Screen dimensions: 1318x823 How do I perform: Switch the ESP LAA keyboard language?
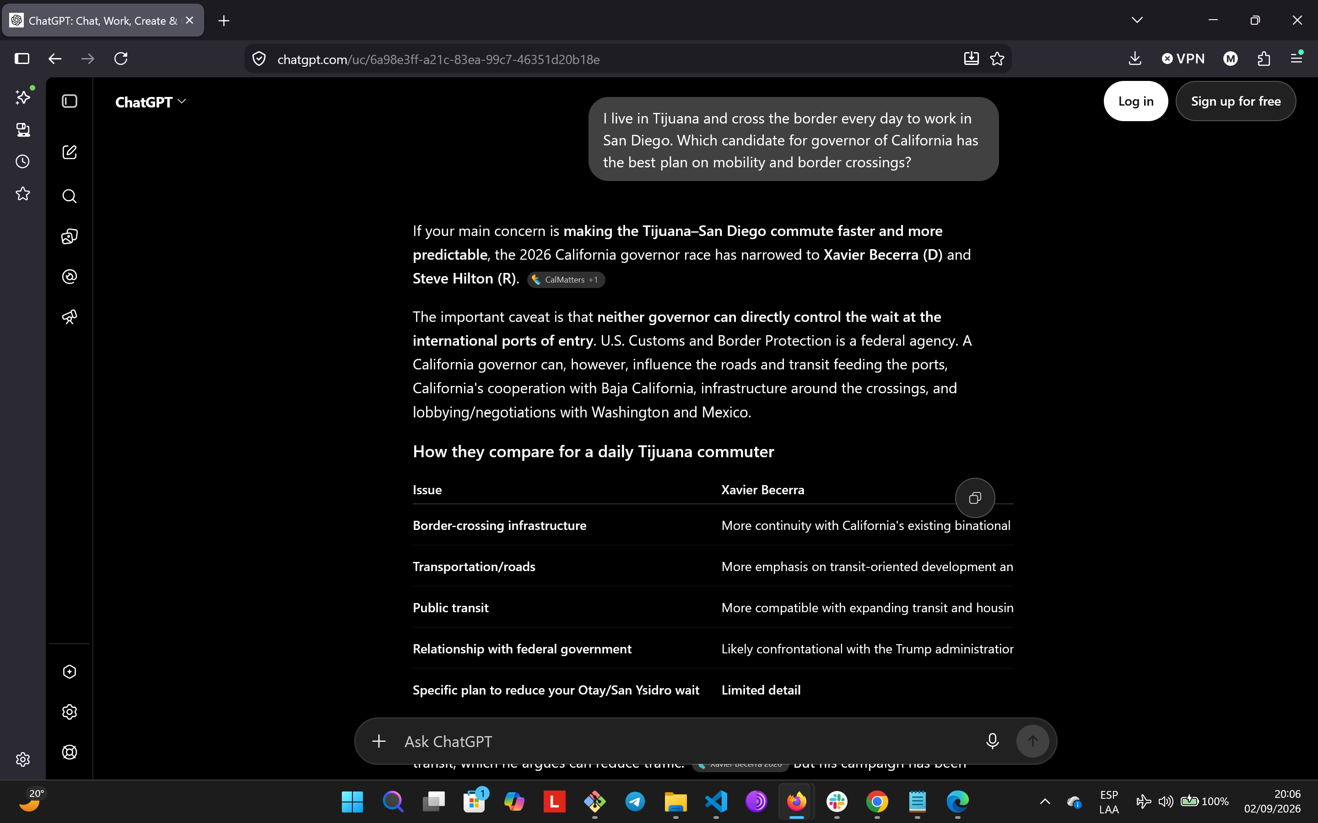(1109, 802)
